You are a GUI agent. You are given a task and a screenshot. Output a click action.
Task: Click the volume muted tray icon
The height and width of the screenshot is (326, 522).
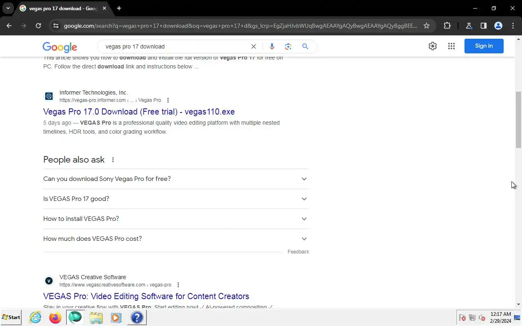coord(482,317)
